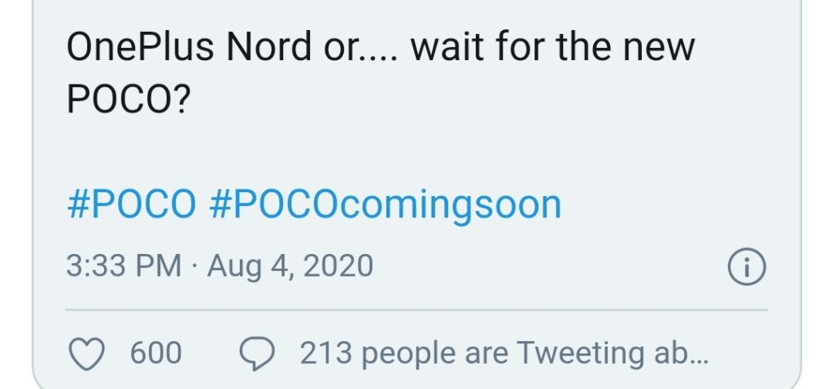Click the horizontal divider above the like count
833x389 pixels.
pyautogui.click(x=416, y=310)
